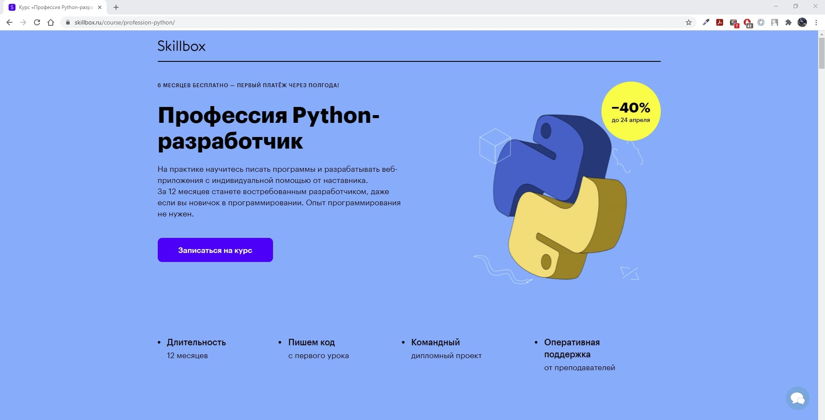Click the 'Пишем код' feature label
The width and height of the screenshot is (825, 420).
click(312, 342)
